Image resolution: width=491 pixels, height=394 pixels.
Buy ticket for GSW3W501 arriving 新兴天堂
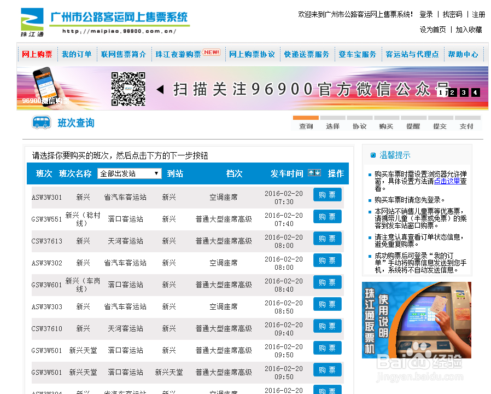[x=327, y=370]
